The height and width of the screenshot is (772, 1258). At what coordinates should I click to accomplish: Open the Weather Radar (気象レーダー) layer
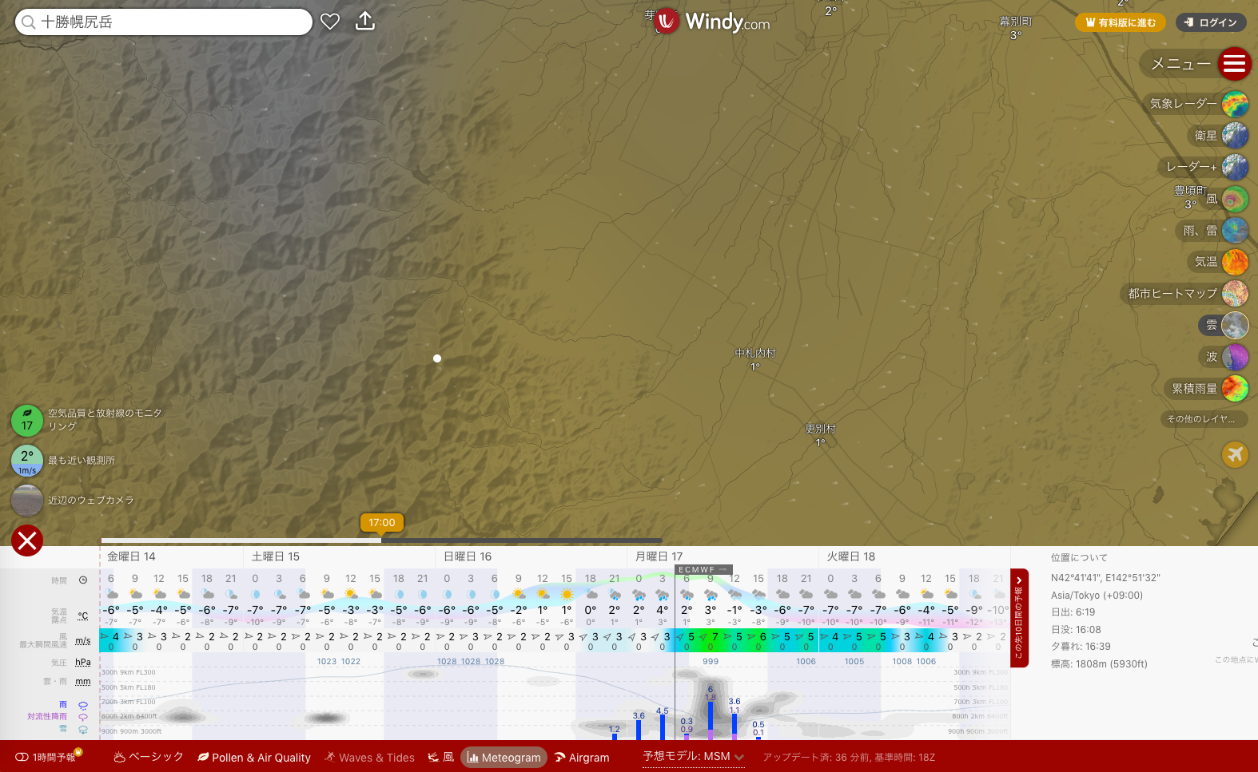pos(1235,104)
